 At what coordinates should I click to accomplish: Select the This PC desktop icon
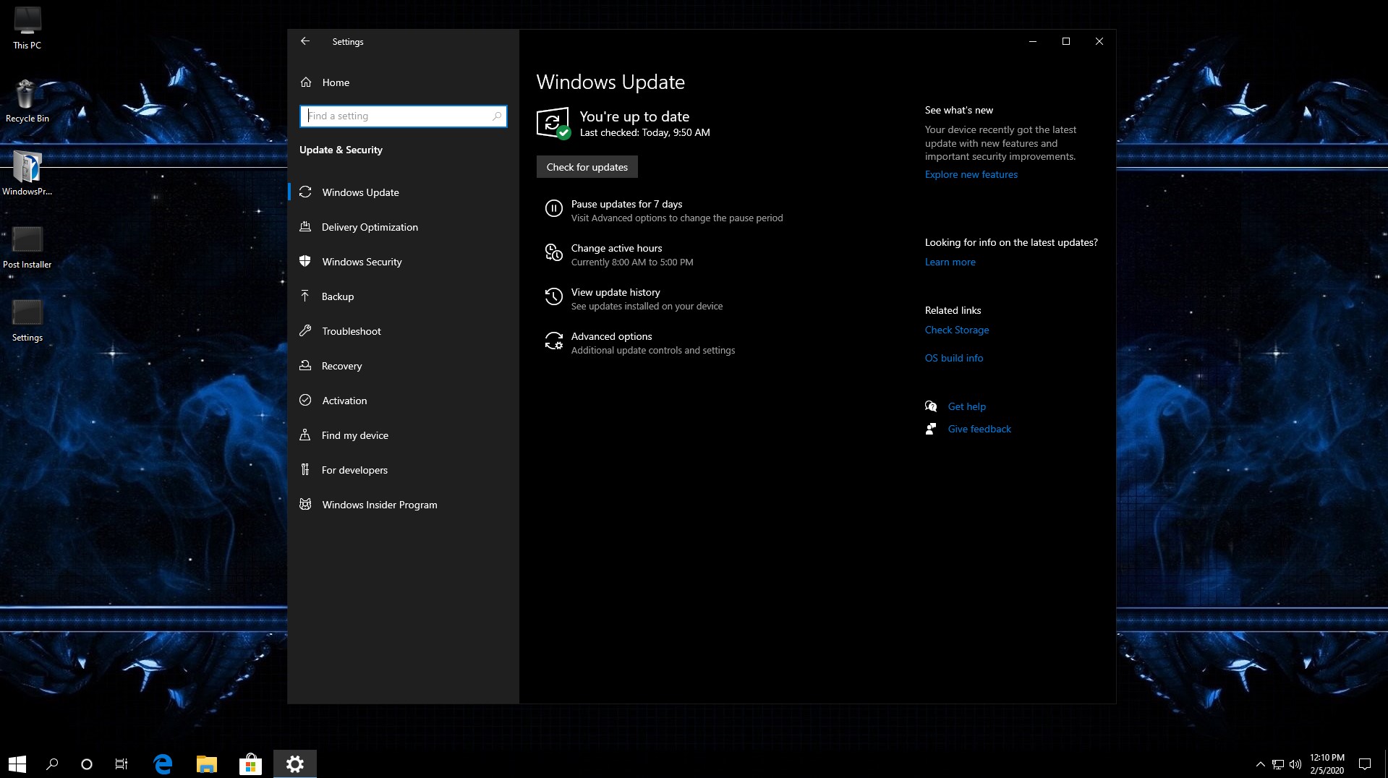(27, 28)
